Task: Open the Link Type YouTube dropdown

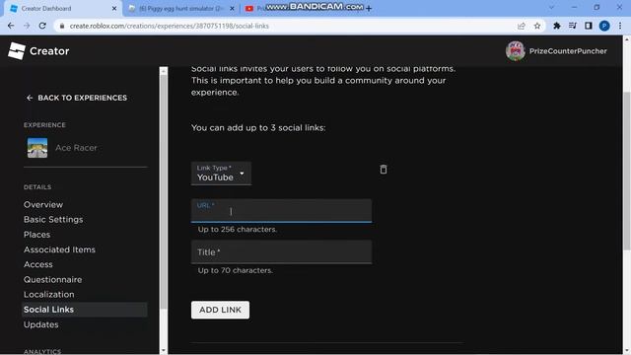Action: [221, 174]
